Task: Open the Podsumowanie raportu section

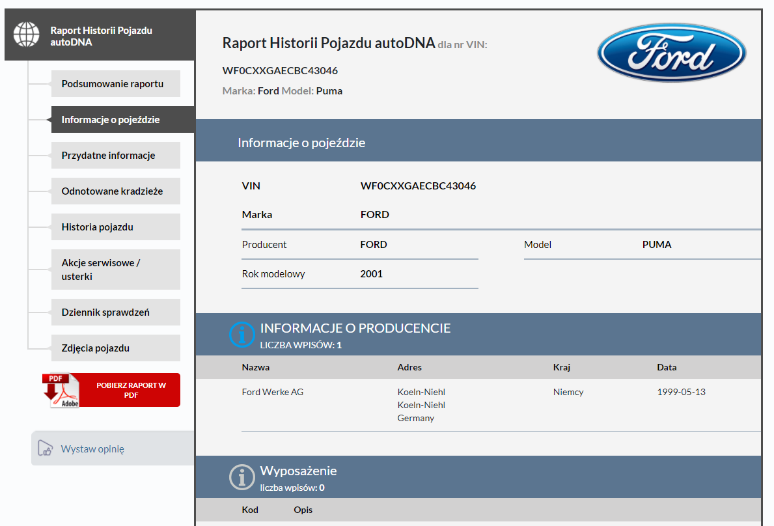Action: [115, 84]
